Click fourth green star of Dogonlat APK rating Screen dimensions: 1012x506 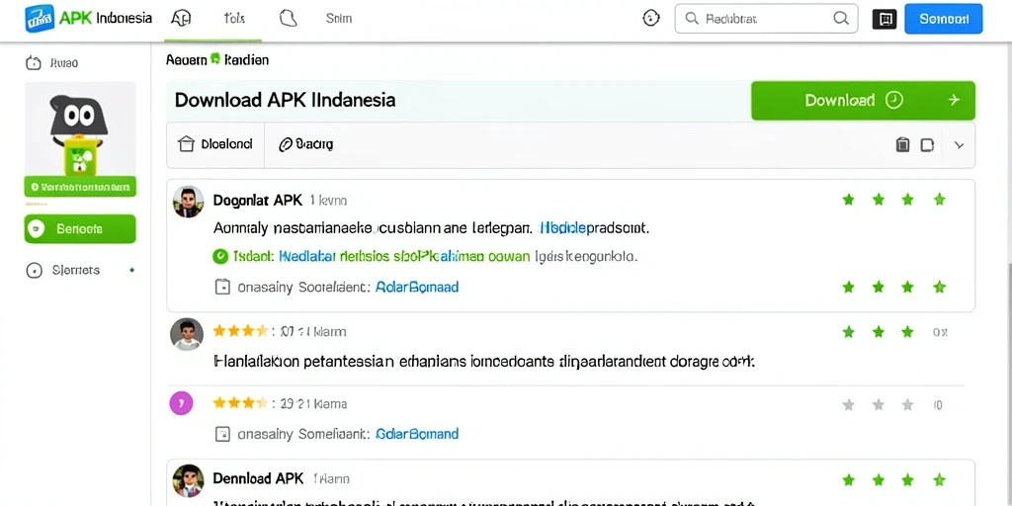940,200
